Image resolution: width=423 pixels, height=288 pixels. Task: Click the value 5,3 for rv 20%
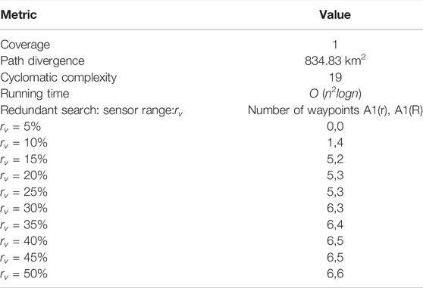point(335,175)
